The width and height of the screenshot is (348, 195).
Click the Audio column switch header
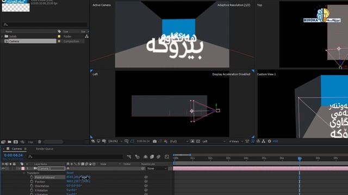7,164
